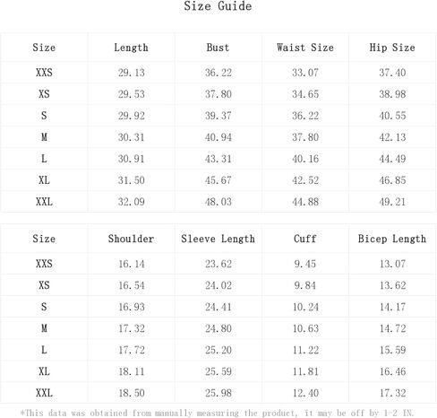Select the Shoulder column header
Viewport: 437px width, 418px height.
(x=131, y=239)
